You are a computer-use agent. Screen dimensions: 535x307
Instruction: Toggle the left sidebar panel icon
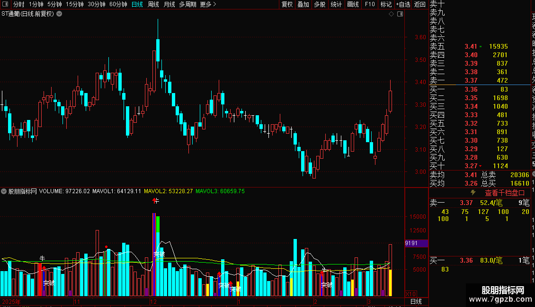point(5,4)
